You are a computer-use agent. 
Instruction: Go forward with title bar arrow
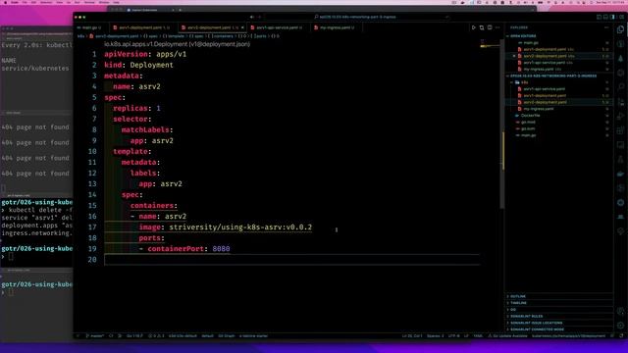259,17
